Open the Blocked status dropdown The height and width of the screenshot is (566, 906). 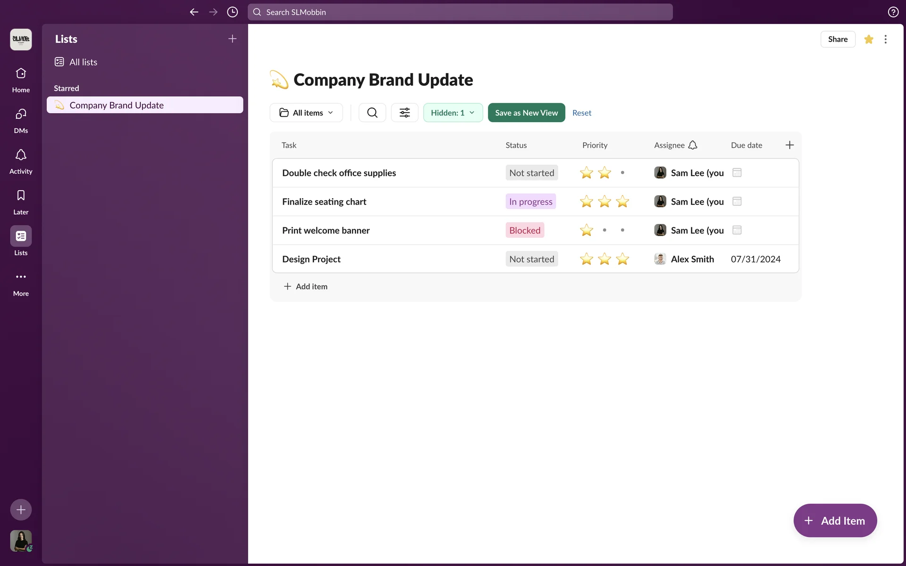coord(525,230)
